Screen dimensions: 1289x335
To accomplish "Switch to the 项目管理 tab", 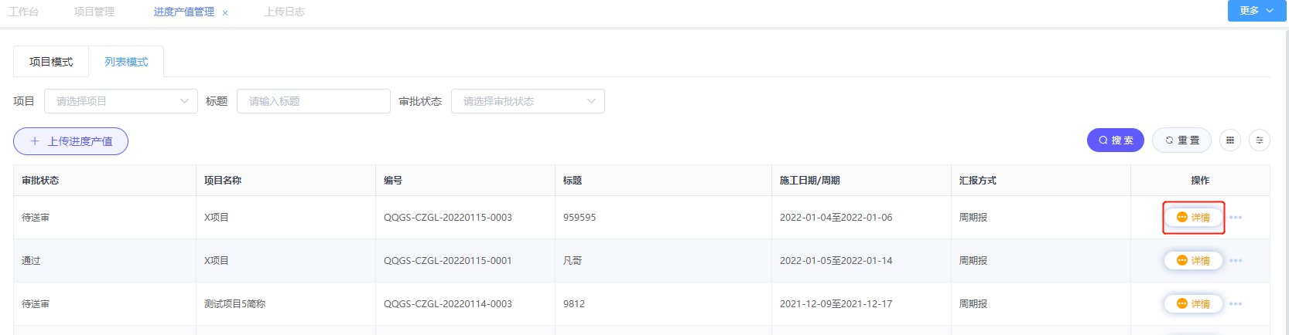I will 94,12.
